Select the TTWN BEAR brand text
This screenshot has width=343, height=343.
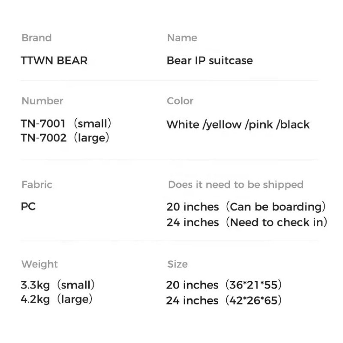click(x=54, y=60)
